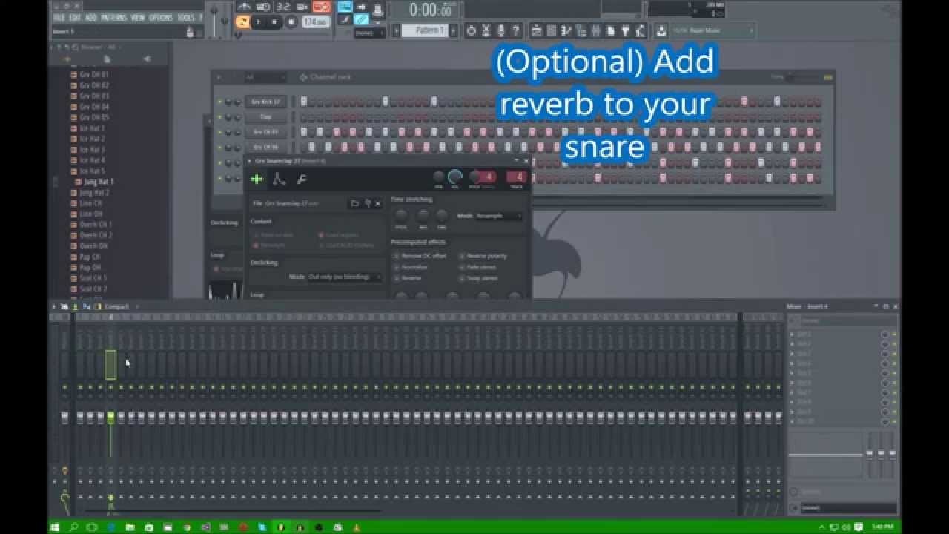
Task: Open the FILE menu
Action: pos(59,17)
